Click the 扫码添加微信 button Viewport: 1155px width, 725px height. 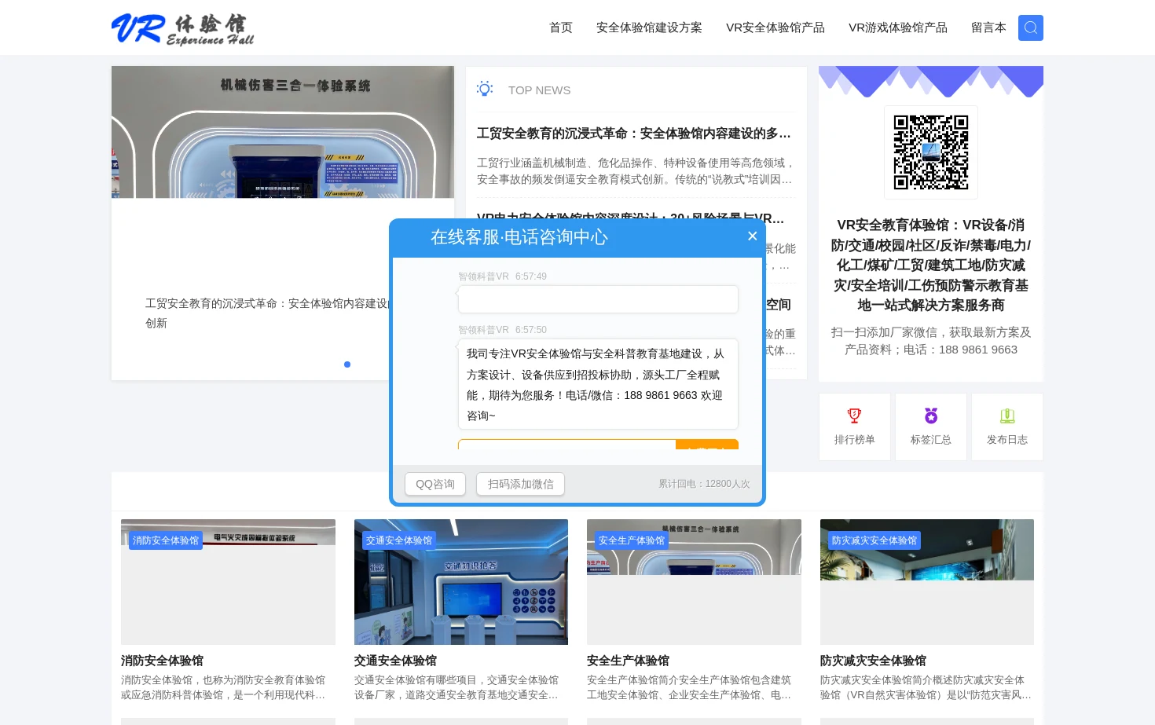tap(520, 484)
